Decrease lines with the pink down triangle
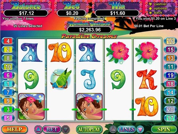Viewport: 178px width, 134px height. [x=140, y=129]
